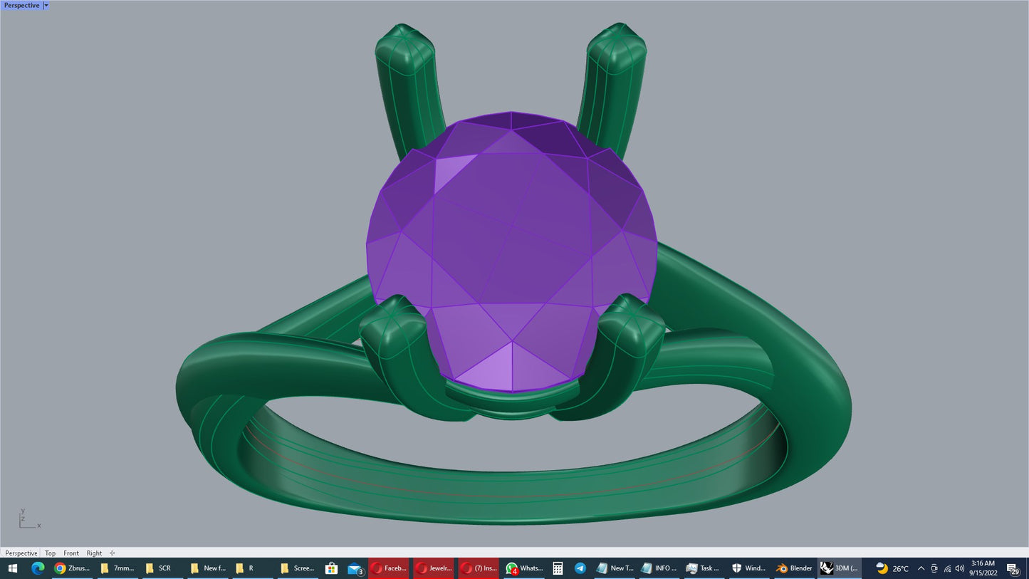The width and height of the screenshot is (1029, 579).
Task: Click the Perspective viewport title label
Action: [x=21, y=5]
